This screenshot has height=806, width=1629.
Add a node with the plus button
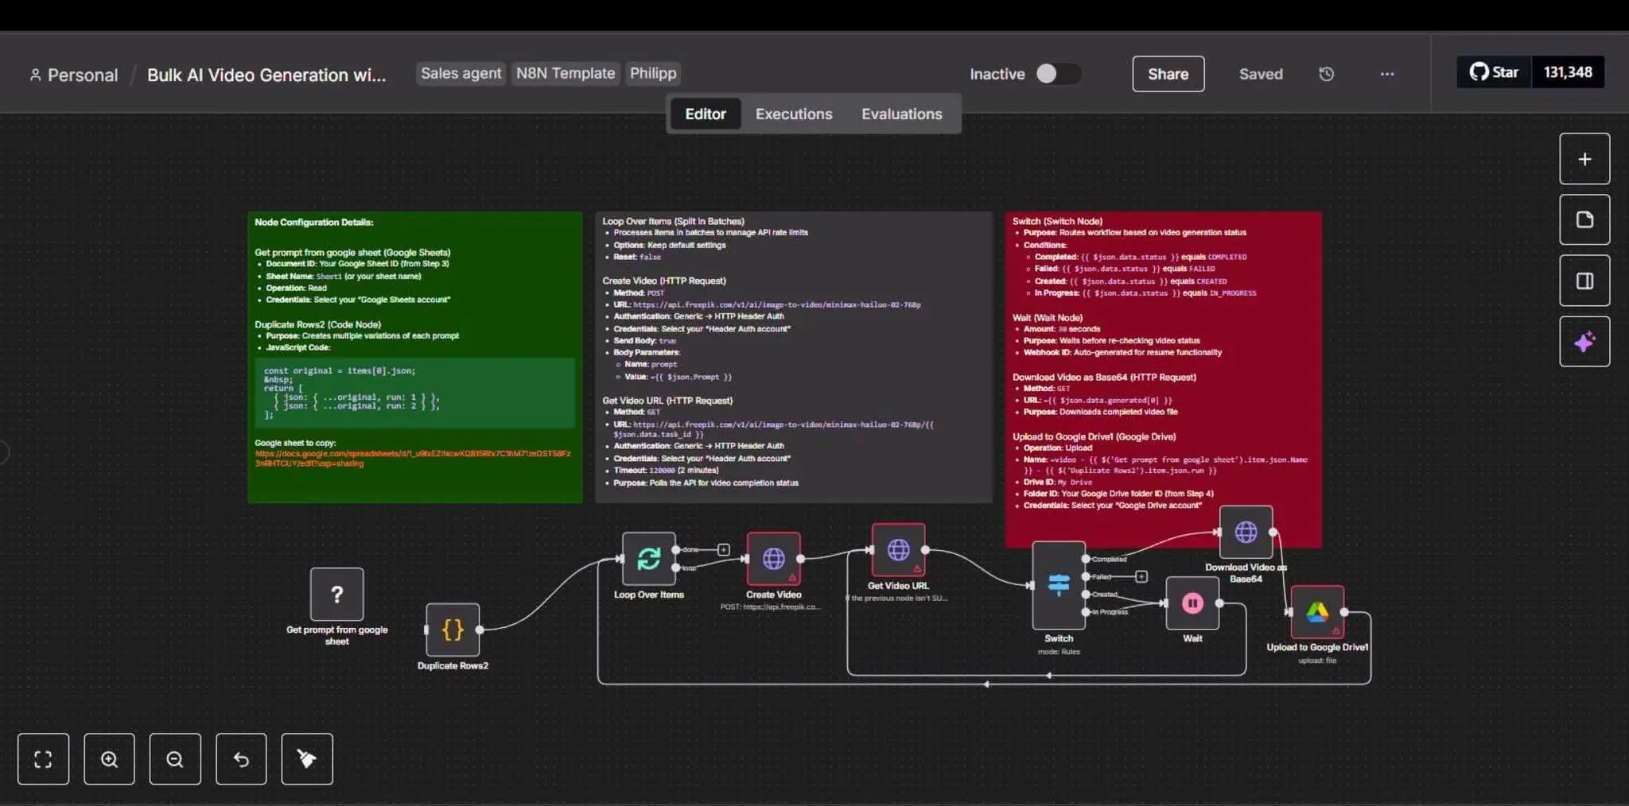tap(1584, 159)
